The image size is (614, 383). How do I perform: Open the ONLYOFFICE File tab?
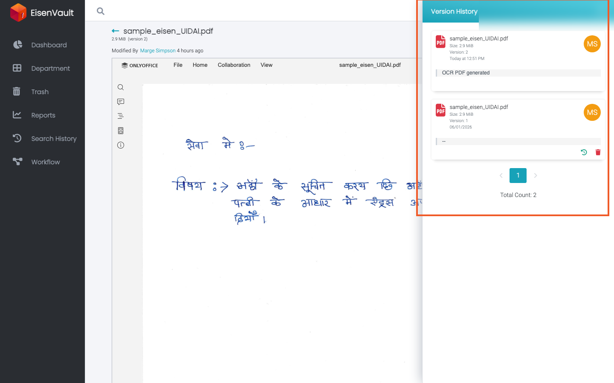click(178, 65)
